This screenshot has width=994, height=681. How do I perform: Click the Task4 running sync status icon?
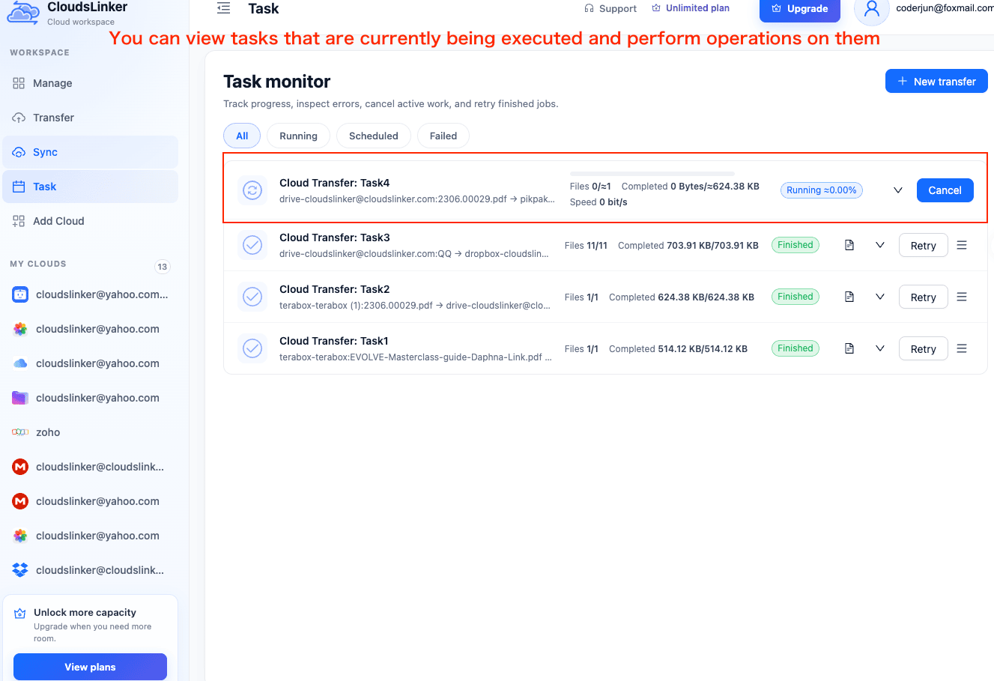[x=252, y=190]
